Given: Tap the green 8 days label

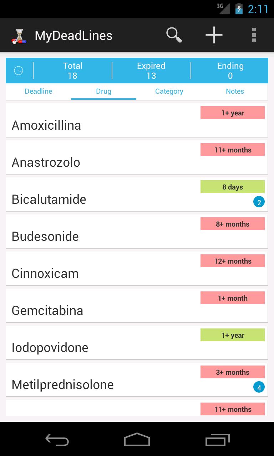Looking at the screenshot, I should 232,187.
